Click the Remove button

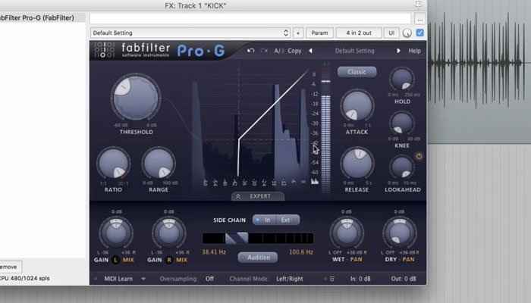9,267
